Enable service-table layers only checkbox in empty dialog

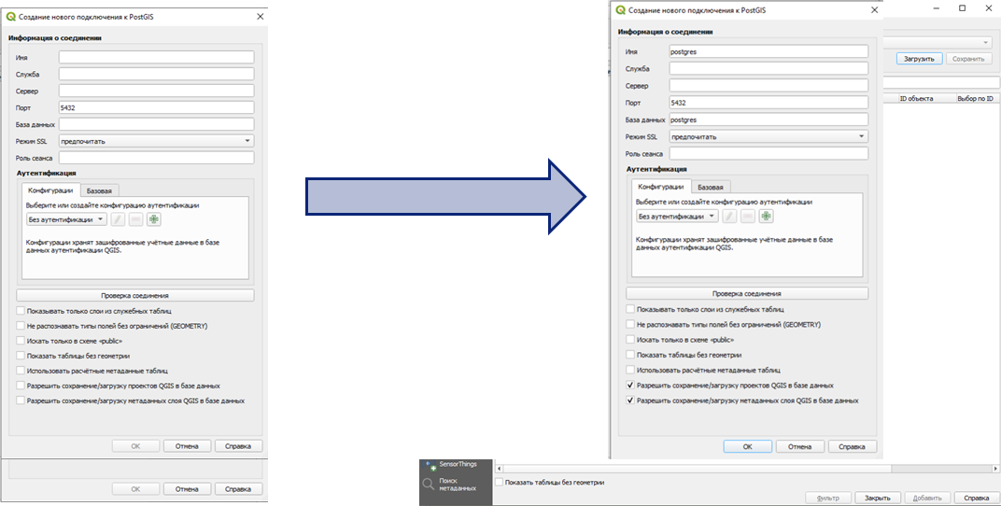click(21, 311)
